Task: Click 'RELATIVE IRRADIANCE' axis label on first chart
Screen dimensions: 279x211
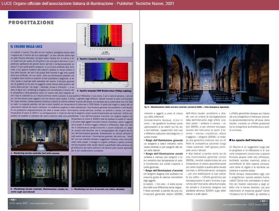Action: 85,36
